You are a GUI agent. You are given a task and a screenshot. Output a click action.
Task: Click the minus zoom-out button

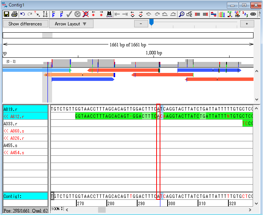141,24
